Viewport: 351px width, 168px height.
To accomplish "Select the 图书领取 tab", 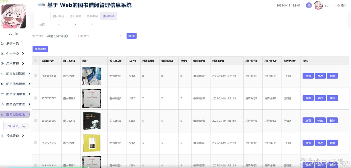I will 109,16.
